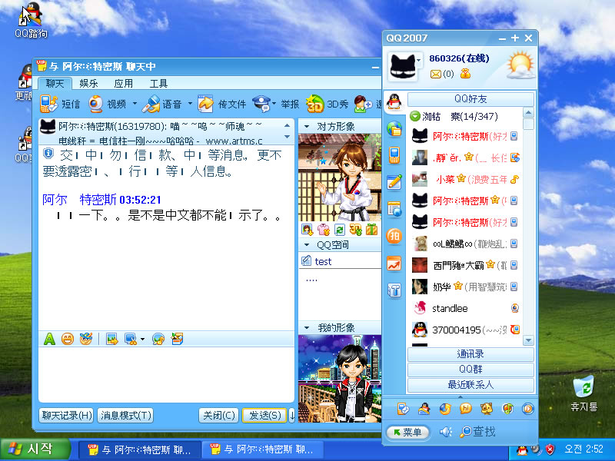Click the 关闭(C) button

tap(219, 415)
